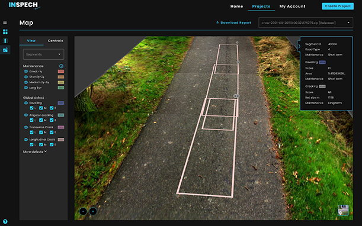This screenshot has width=362, height=226.
Task: Open the minimap thumbnail in map corner
Action: tap(343, 210)
